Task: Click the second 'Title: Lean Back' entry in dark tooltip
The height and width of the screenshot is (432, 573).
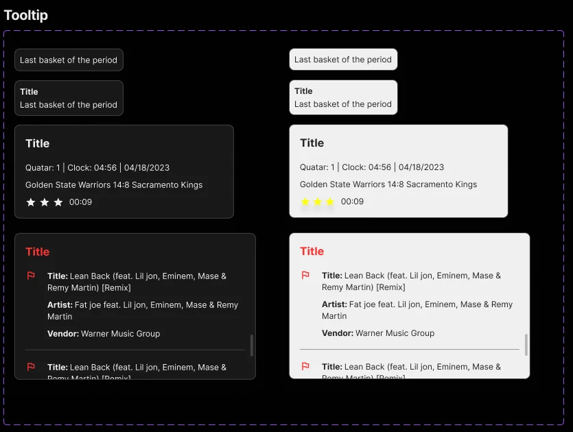Action: tap(137, 371)
